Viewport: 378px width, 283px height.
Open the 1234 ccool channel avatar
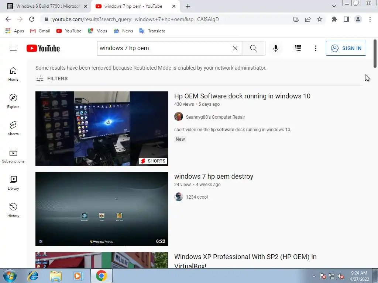tap(179, 197)
